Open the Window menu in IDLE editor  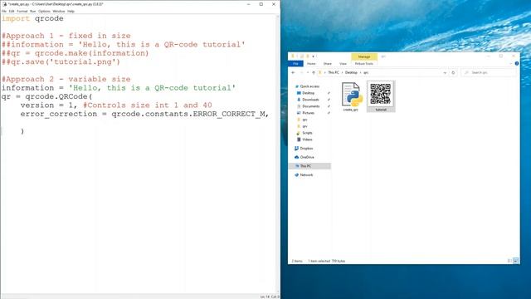click(x=59, y=11)
